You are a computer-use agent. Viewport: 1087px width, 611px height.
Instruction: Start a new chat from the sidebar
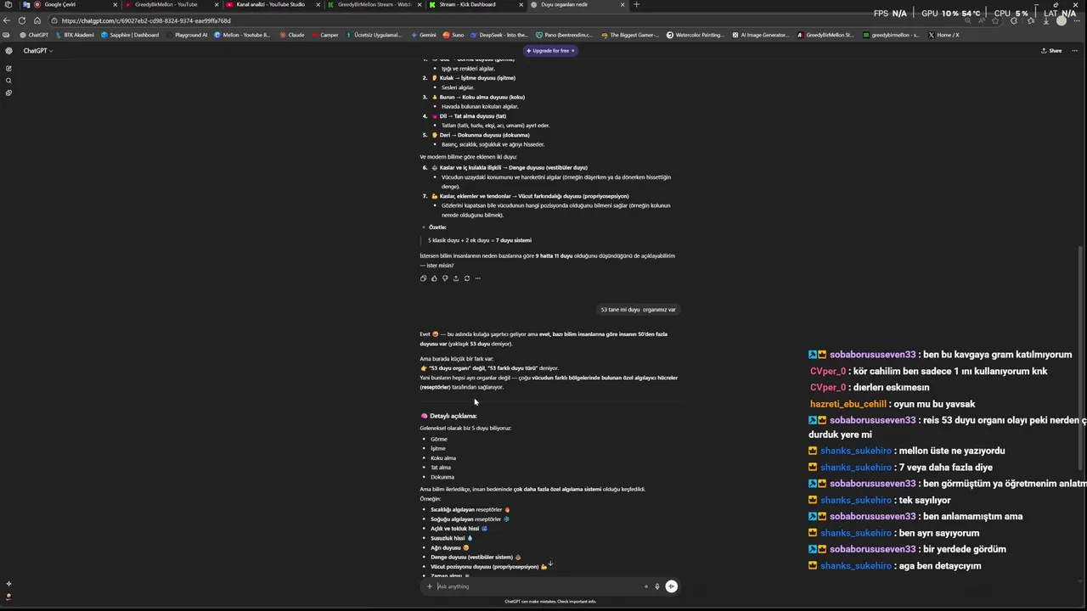8,69
